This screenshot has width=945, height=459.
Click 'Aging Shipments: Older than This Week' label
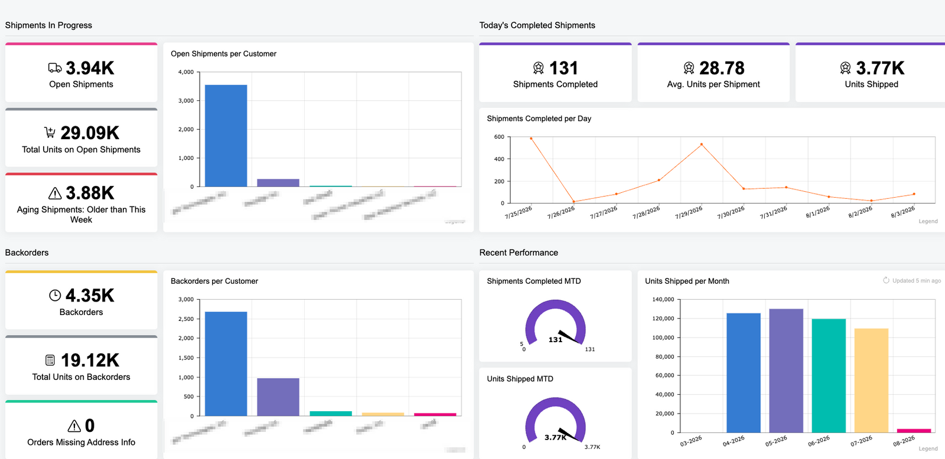point(82,215)
